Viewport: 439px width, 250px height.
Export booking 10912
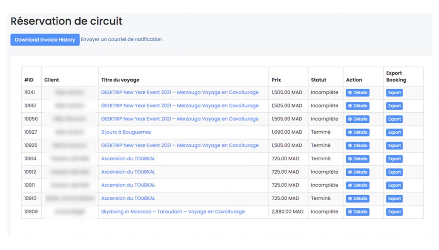[394, 172]
